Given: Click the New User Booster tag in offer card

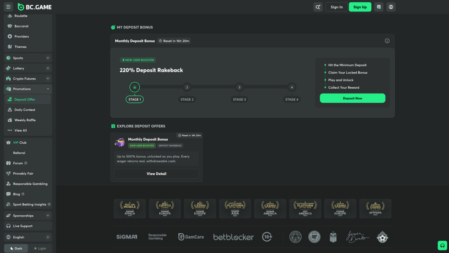Looking at the screenshot, I should point(142,145).
